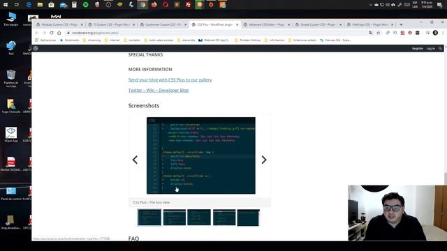Viewport: 447px width, 251px height.
Task: Open the Windows notification center
Action: [x=439, y=5]
